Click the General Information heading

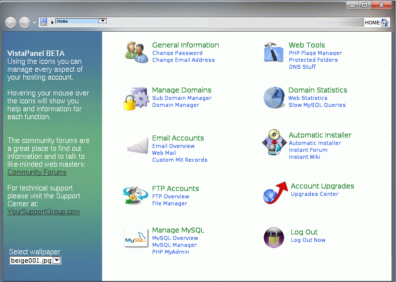pyautogui.click(x=185, y=45)
